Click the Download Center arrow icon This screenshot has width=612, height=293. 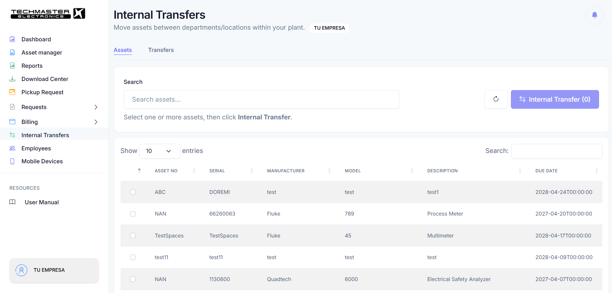(x=12, y=79)
